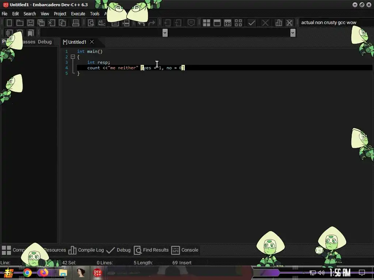The width and height of the screenshot is (374, 280).
Task: Click the "me neither" string in line 4
Action: coord(123,68)
